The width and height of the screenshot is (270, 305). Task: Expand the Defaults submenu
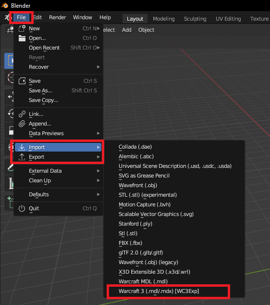pos(58,194)
